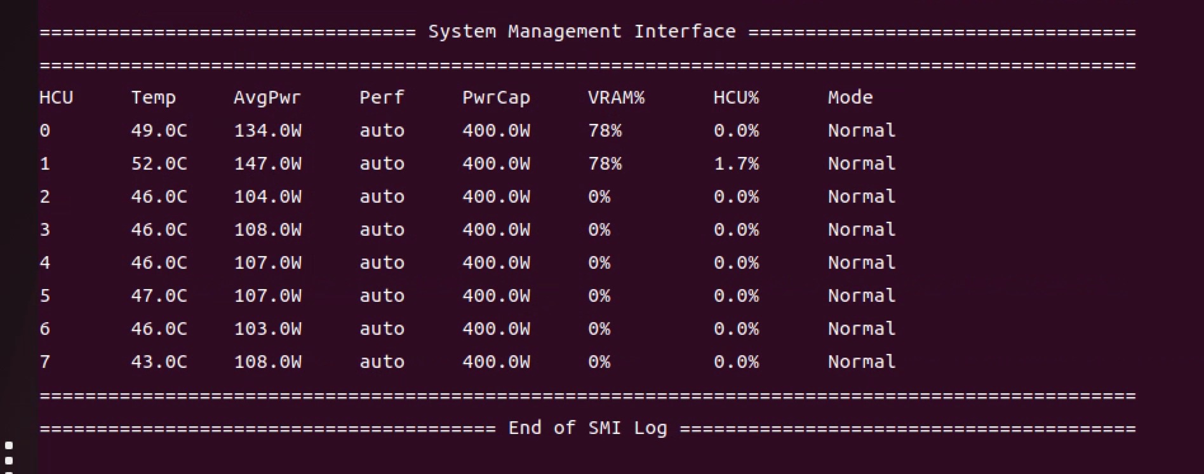
Task: Click the "auto" Perf value for HCU 4
Action: pos(382,262)
